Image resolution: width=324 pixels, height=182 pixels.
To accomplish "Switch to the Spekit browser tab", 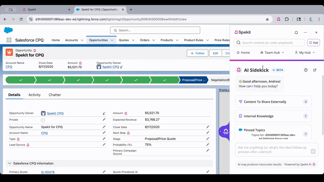I will (x=47, y=9).
